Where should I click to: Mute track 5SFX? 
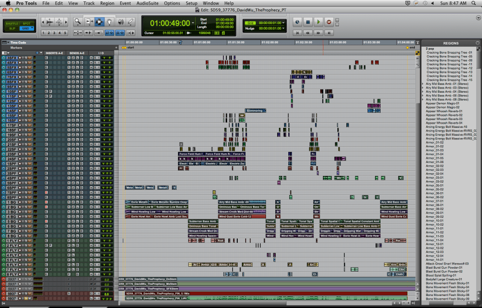[x=29, y=66]
